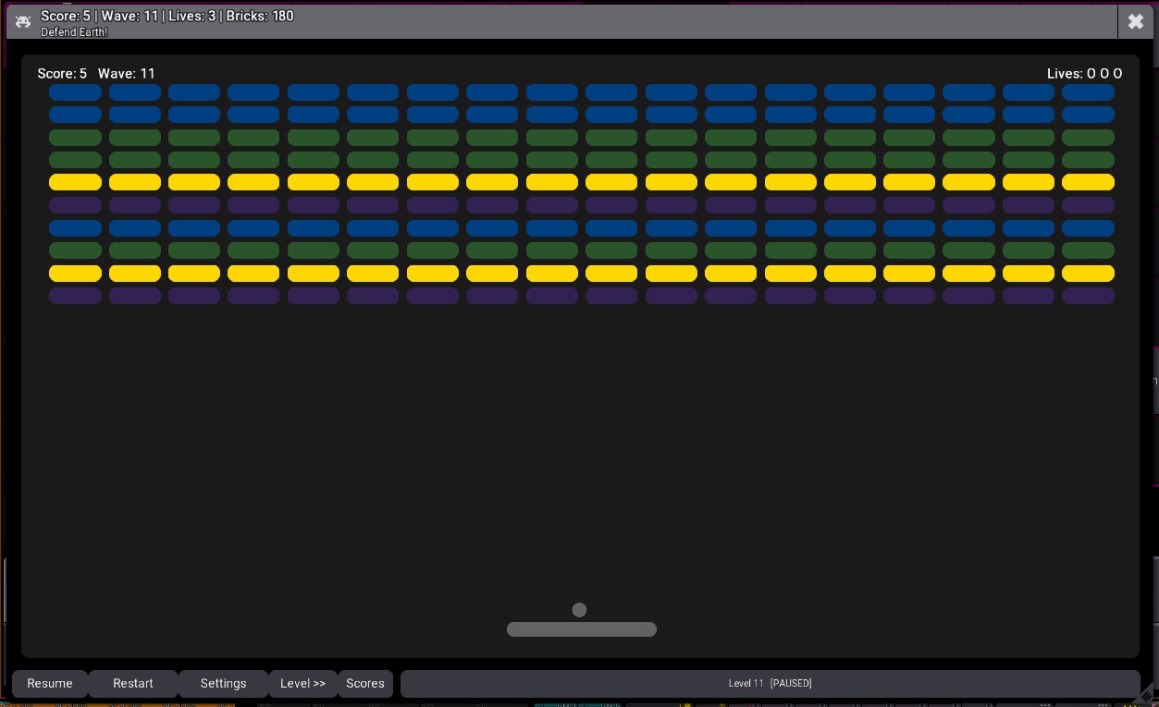Viewport: 1159px width, 707px height.
Task: Click the space invader icon in title bar
Action: [23, 21]
